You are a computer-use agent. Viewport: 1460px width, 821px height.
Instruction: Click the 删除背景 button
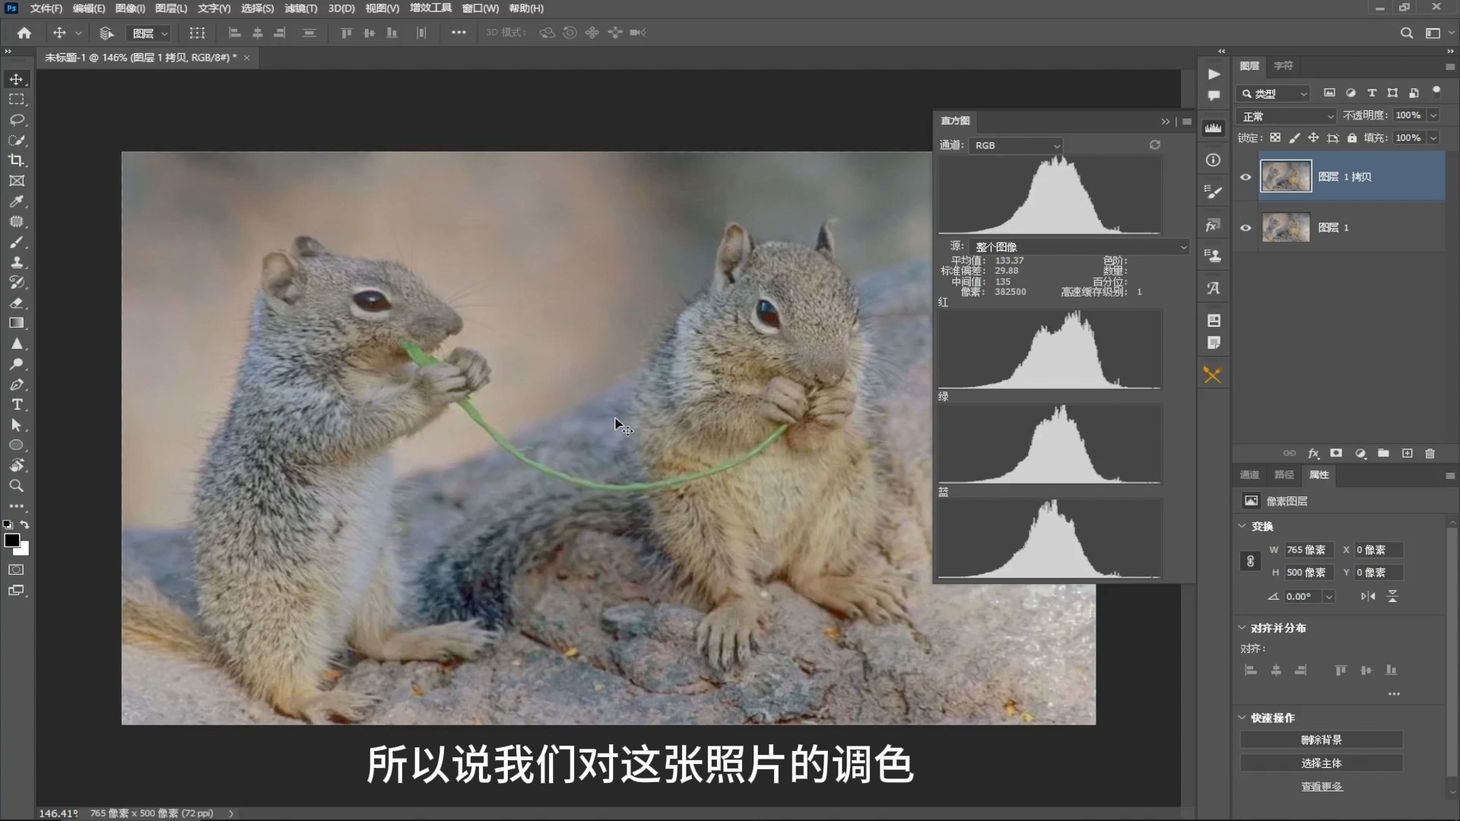click(1322, 739)
